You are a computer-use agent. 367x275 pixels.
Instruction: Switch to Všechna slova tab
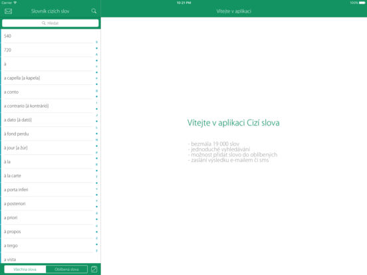(25, 269)
